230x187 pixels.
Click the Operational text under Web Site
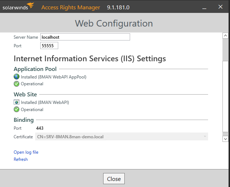pyautogui.click(x=32, y=110)
